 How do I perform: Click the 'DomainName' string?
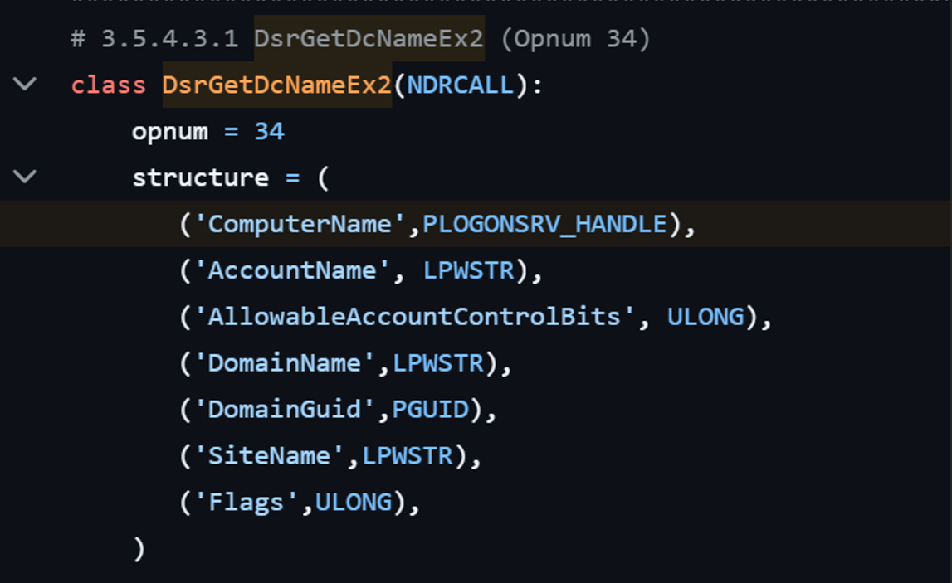[x=284, y=363]
